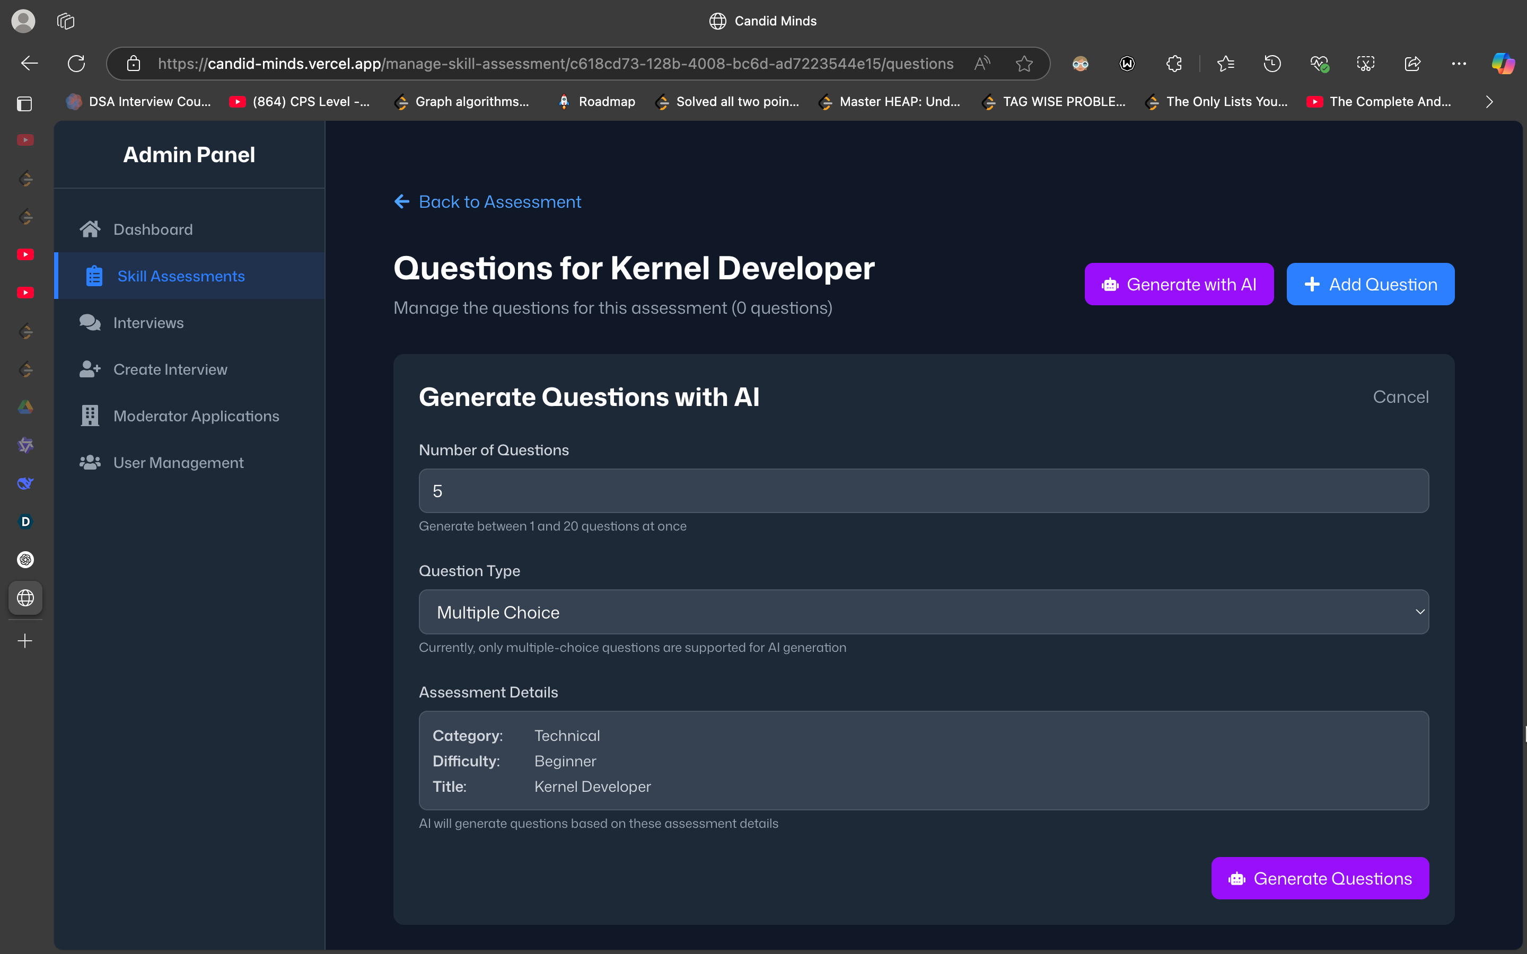Click the Generate Questions button
Viewport: 1527px width, 954px height.
pos(1319,878)
